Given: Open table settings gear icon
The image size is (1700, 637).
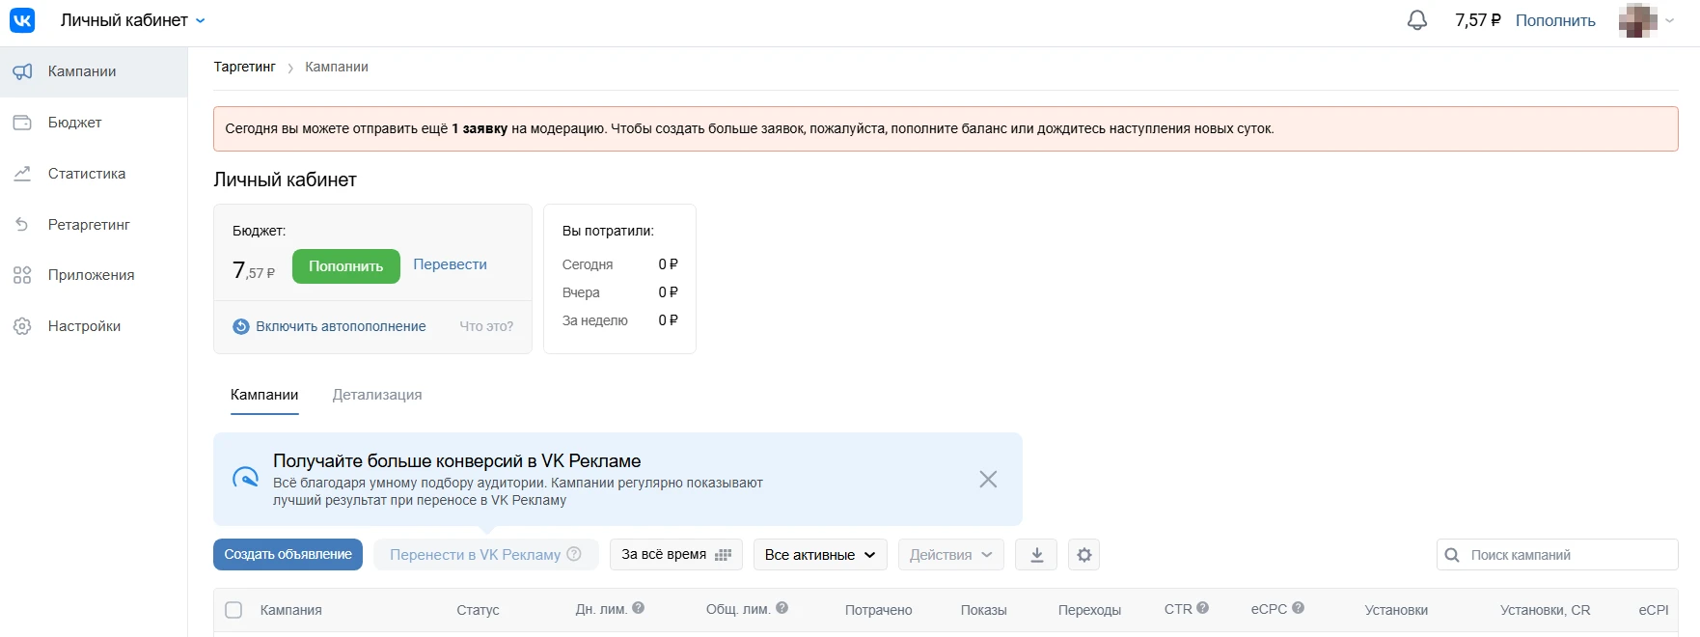Looking at the screenshot, I should tap(1084, 555).
